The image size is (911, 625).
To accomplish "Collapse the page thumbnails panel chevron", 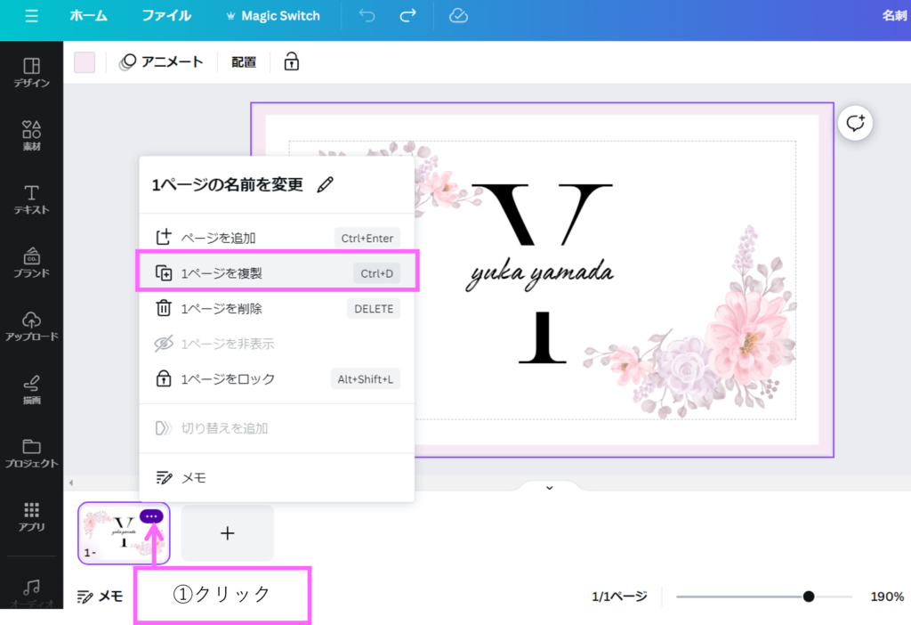I will tap(549, 487).
